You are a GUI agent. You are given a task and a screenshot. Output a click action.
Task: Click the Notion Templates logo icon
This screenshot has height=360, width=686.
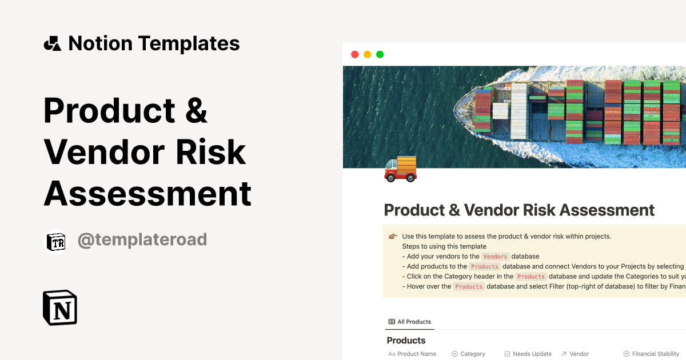click(x=52, y=43)
